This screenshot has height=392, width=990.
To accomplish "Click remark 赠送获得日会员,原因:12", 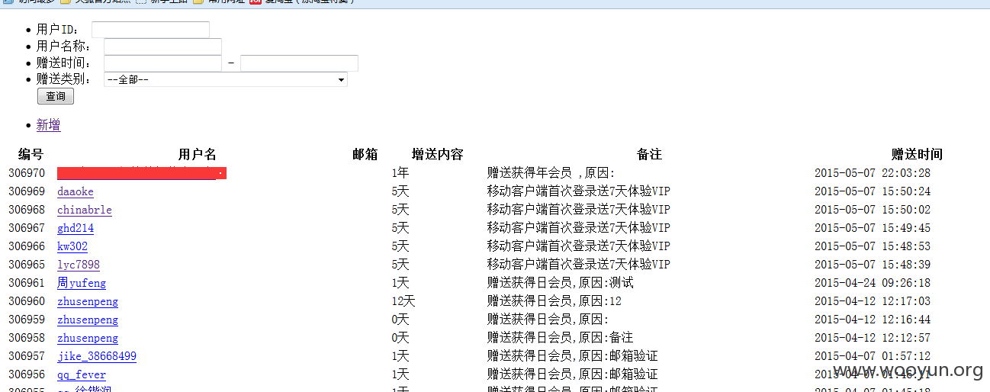I will coord(554,301).
